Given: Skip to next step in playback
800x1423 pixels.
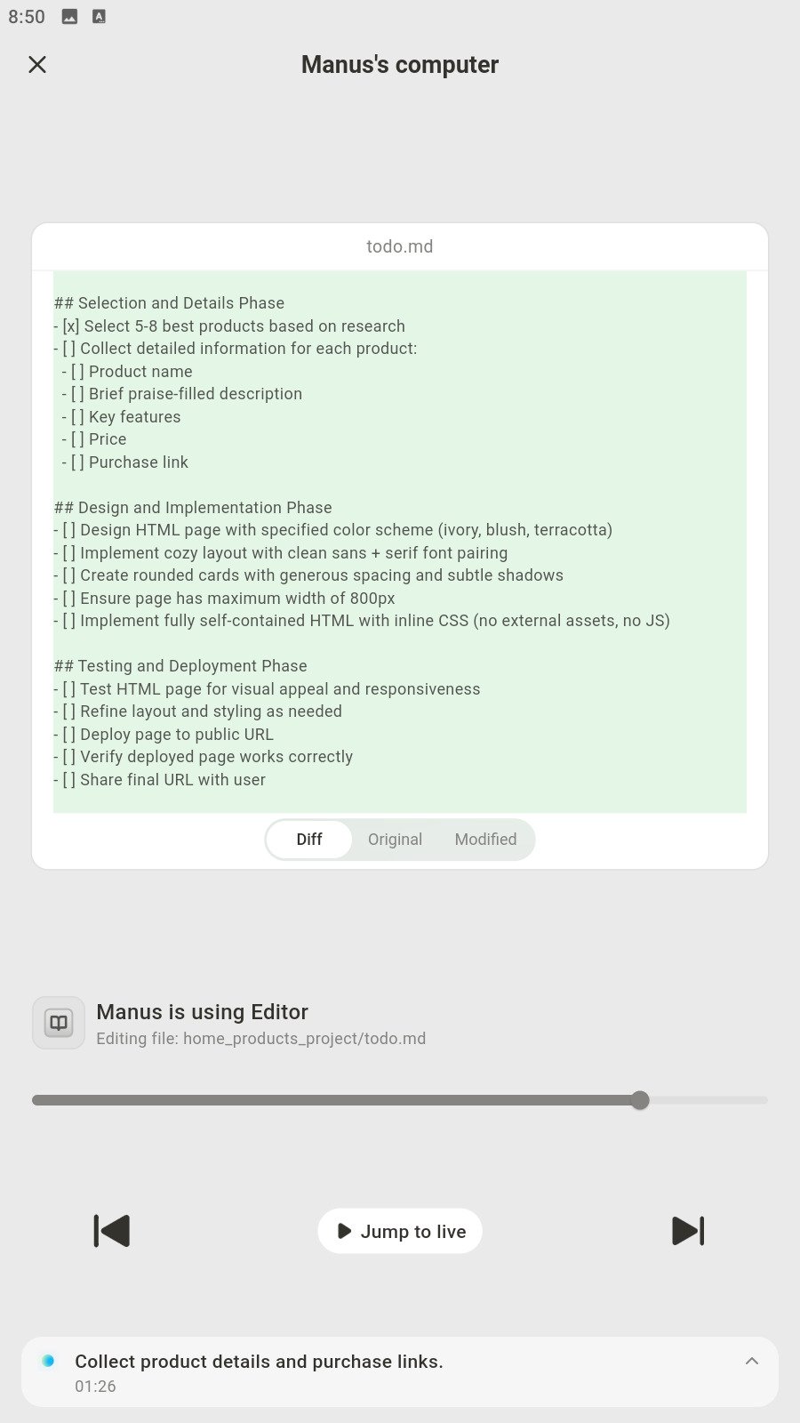Looking at the screenshot, I should (x=688, y=1231).
